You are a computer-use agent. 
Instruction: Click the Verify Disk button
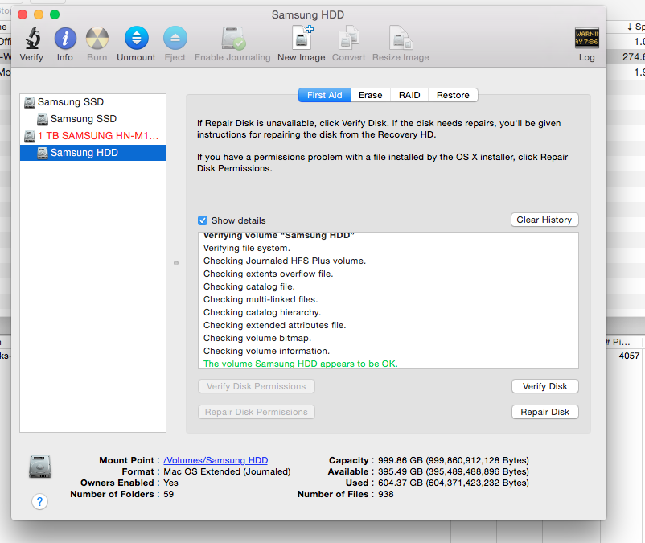point(545,386)
